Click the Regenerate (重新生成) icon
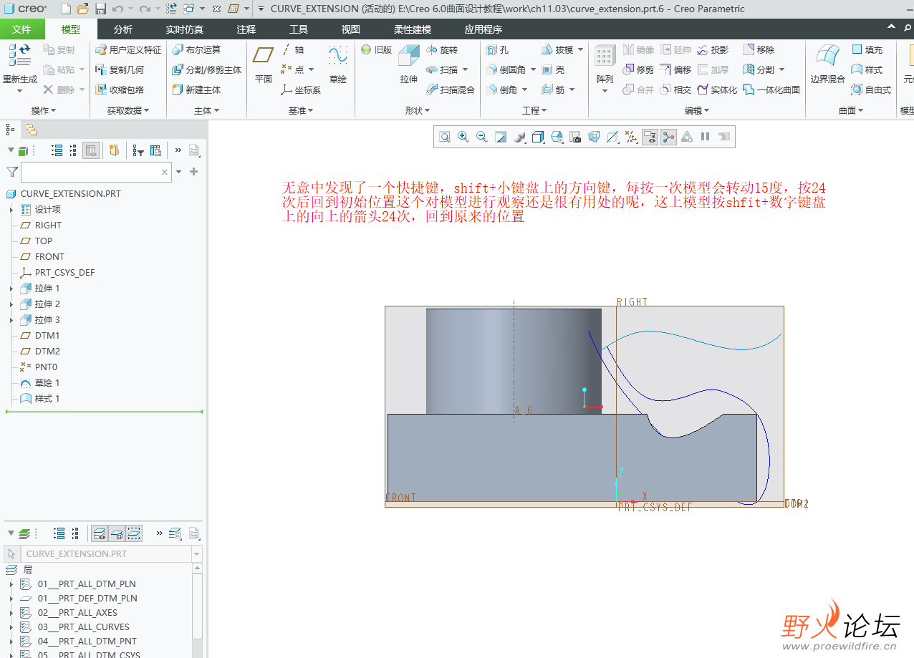Image resolution: width=914 pixels, height=658 pixels. click(x=19, y=56)
